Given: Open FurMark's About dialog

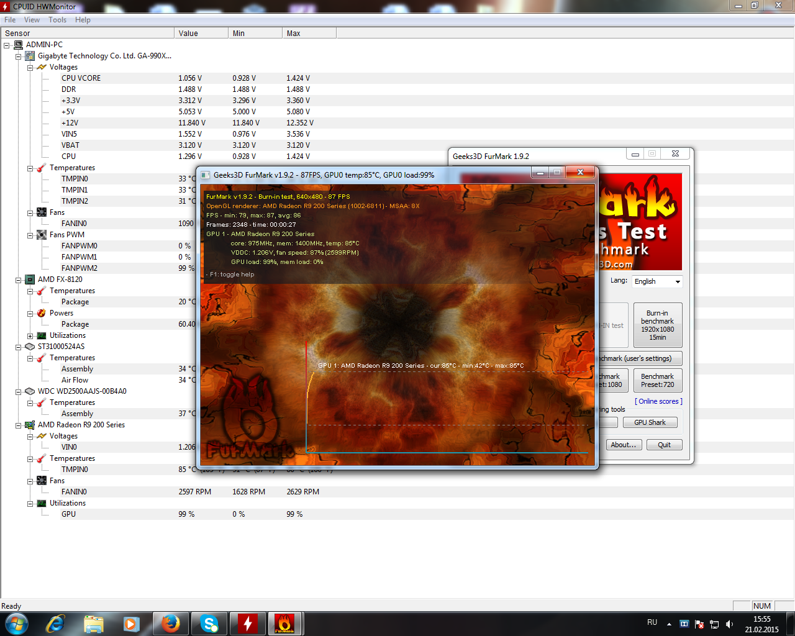Looking at the screenshot, I should (x=624, y=445).
